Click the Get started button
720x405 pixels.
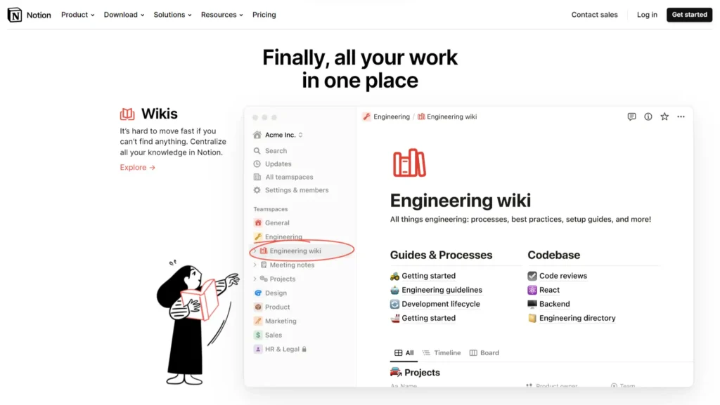(689, 15)
